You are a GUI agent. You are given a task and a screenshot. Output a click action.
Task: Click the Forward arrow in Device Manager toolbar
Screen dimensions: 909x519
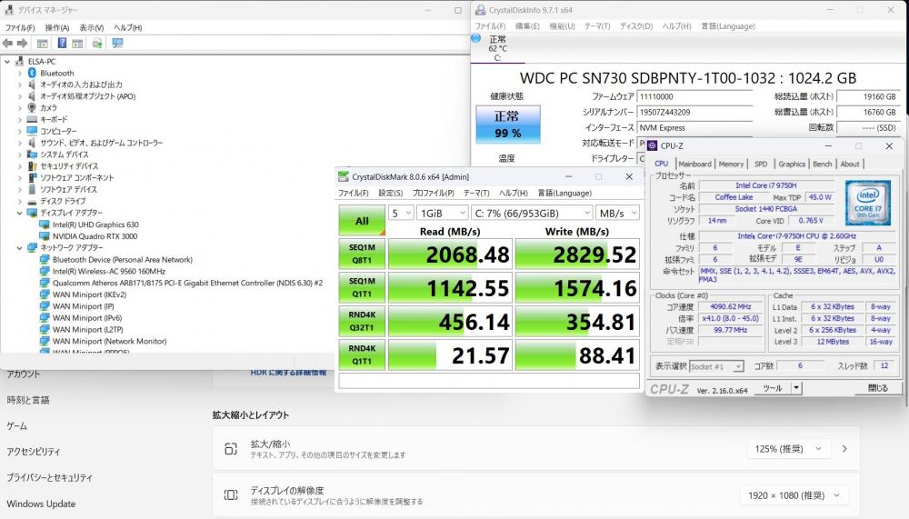22,44
